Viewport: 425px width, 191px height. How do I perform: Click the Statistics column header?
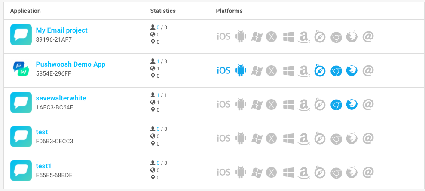[163, 11]
